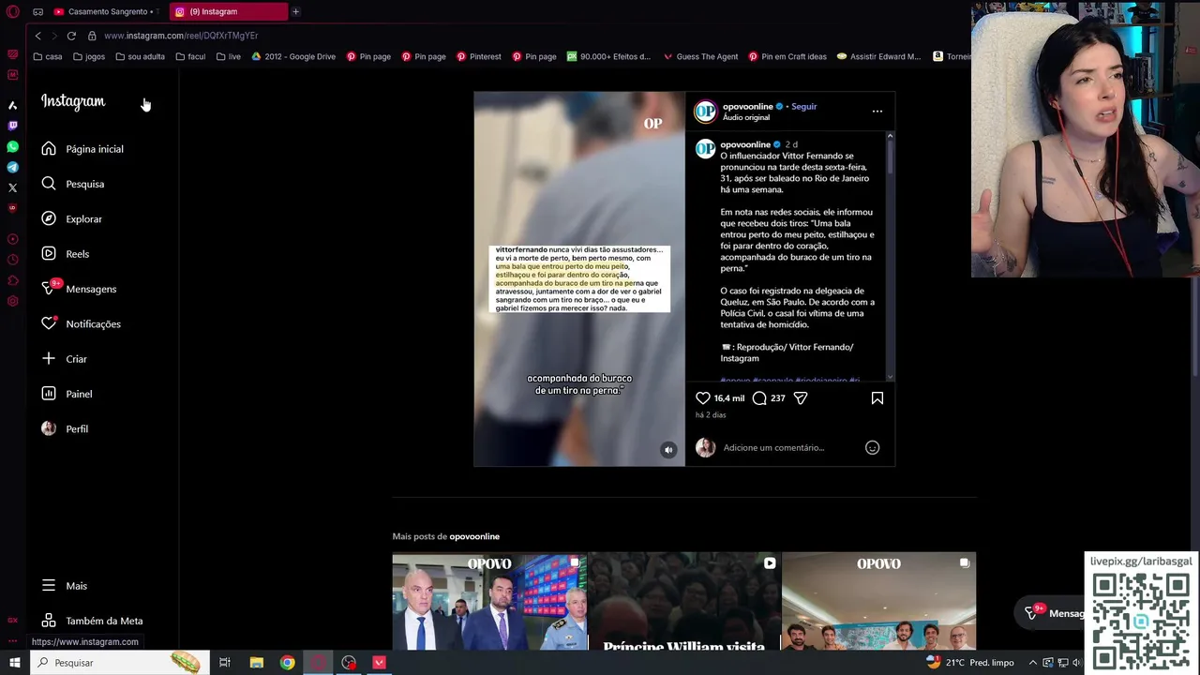Share the post via paper plane icon
Viewport: 1200px width, 675px height.
801,397
